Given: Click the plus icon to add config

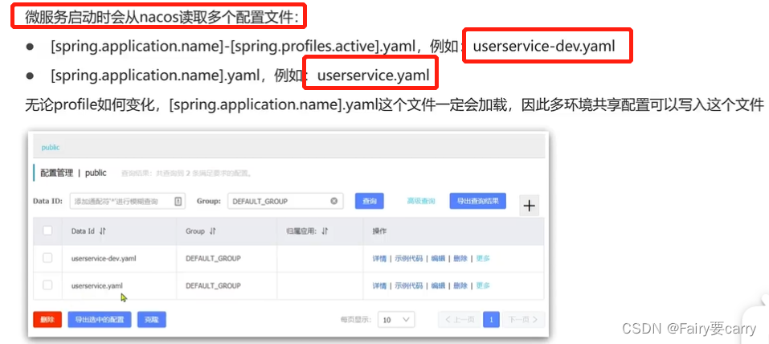Looking at the screenshot, I should [530, 206].
